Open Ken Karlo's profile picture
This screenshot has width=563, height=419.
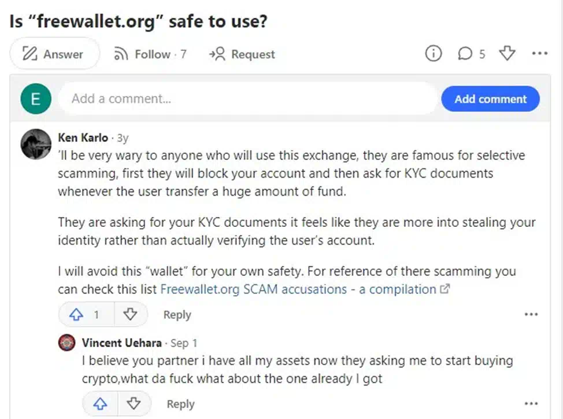(x=36, y=144)
